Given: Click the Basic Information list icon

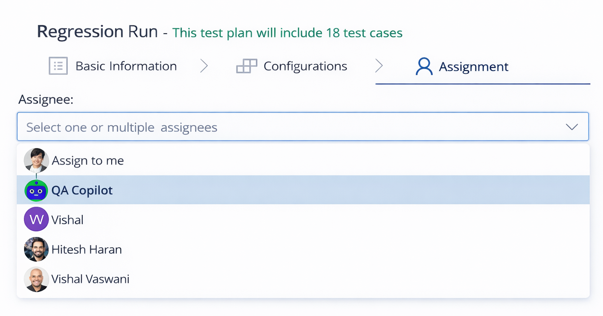Looking at the screenshot, I should pos(58,66).
